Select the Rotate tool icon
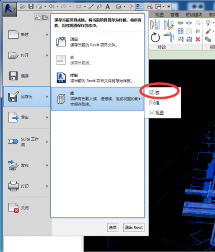 [x=155, y=37]
